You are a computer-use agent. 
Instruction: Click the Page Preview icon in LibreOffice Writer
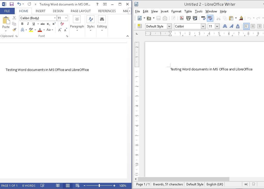tap(195, 18)
